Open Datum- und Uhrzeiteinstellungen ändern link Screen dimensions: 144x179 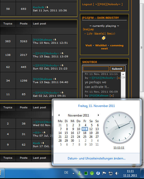[96, 158]
